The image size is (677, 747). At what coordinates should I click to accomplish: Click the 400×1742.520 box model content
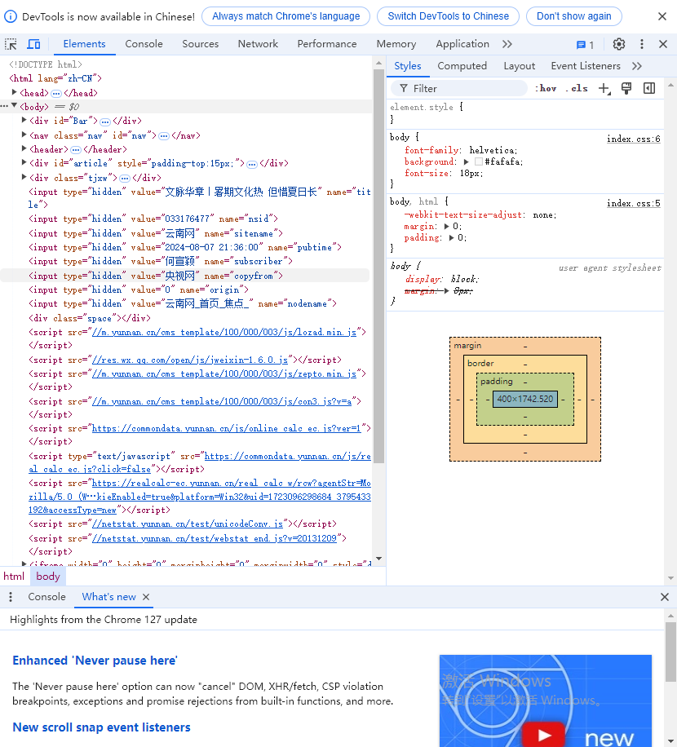click(x=525, y=400)
